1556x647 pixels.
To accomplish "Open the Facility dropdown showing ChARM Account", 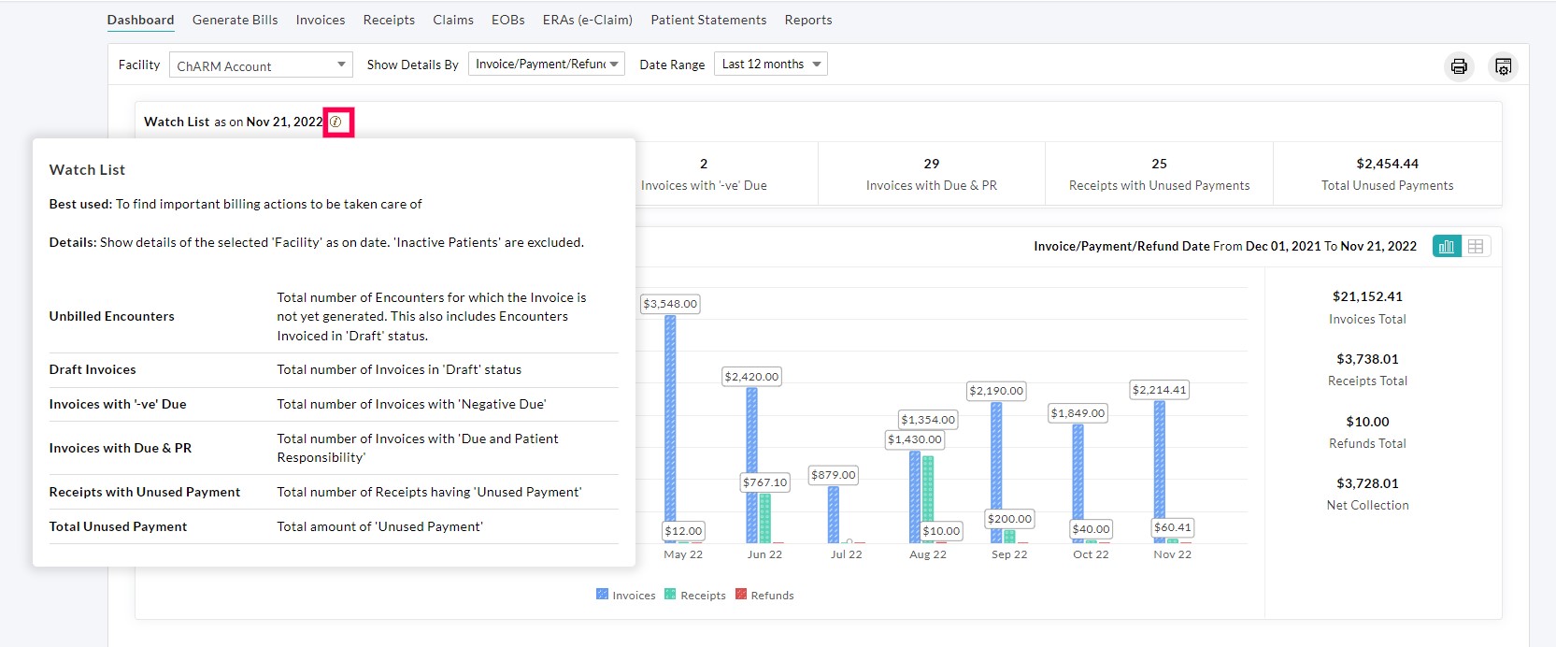I will (261, 65).
